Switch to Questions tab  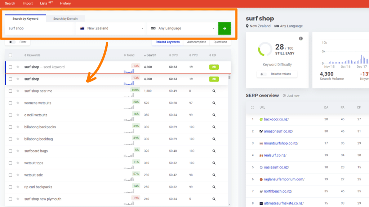pyautogui.click(x=220, y=42)
